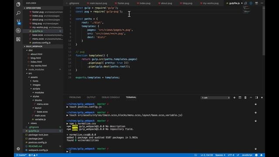Open the PROBLEMS panel tab

tap(75, 97)
